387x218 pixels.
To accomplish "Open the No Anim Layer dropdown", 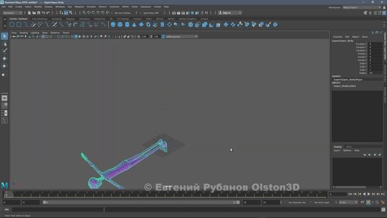I will click(x=322, y=202).
